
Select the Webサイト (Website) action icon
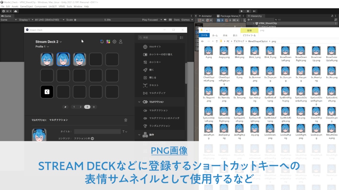click(x=145, y=47)
